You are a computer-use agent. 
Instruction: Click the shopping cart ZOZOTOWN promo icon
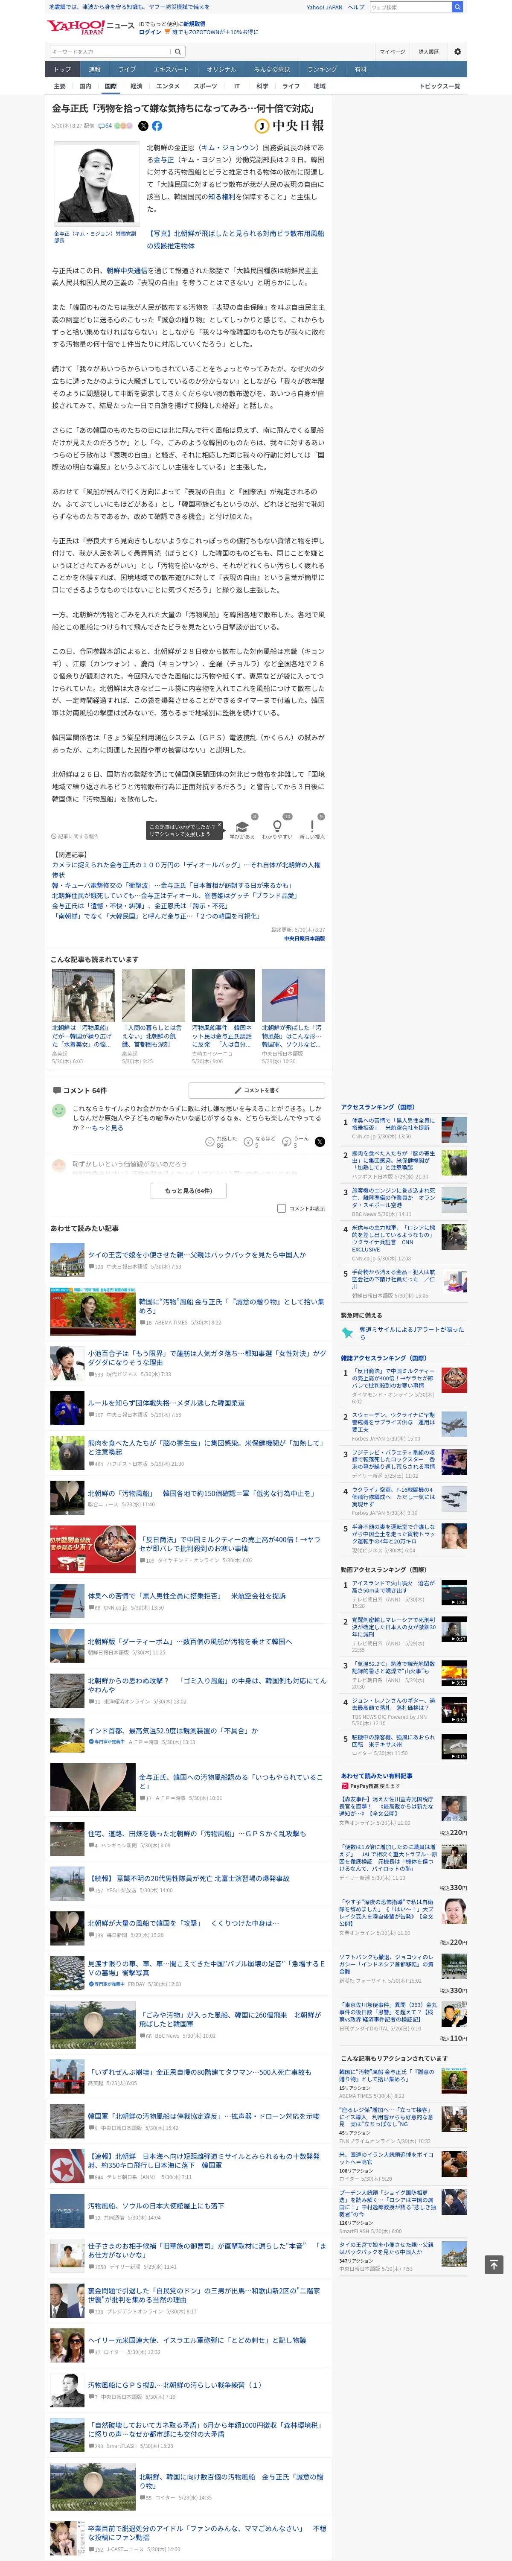tap(167, 32)
